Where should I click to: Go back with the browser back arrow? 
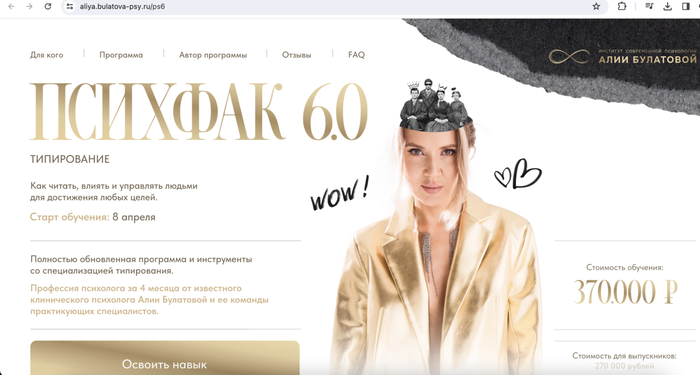11,6
